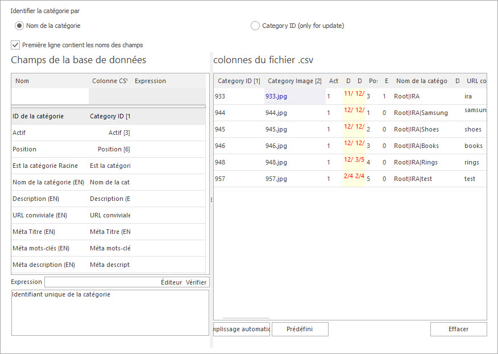
Task: Click the 'Expression' column header
Action: coord(168,81)
